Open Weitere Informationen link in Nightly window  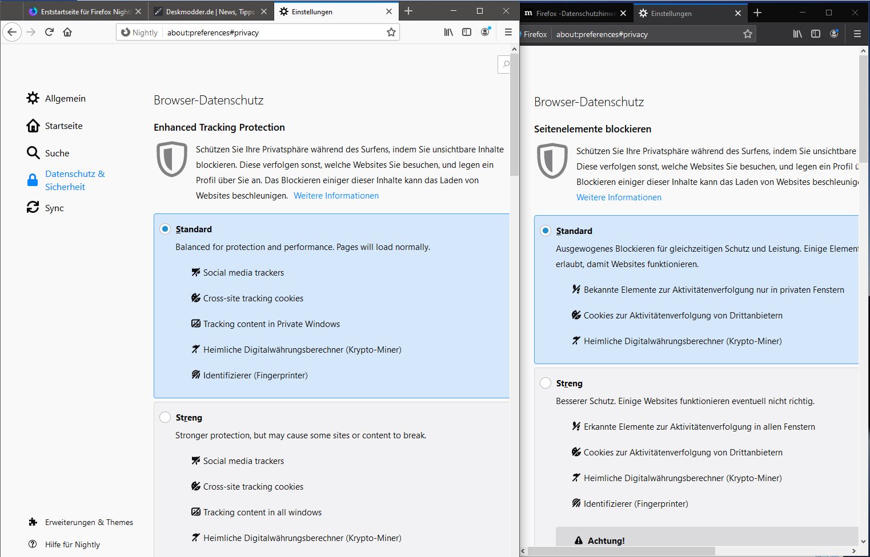(336, 196)
